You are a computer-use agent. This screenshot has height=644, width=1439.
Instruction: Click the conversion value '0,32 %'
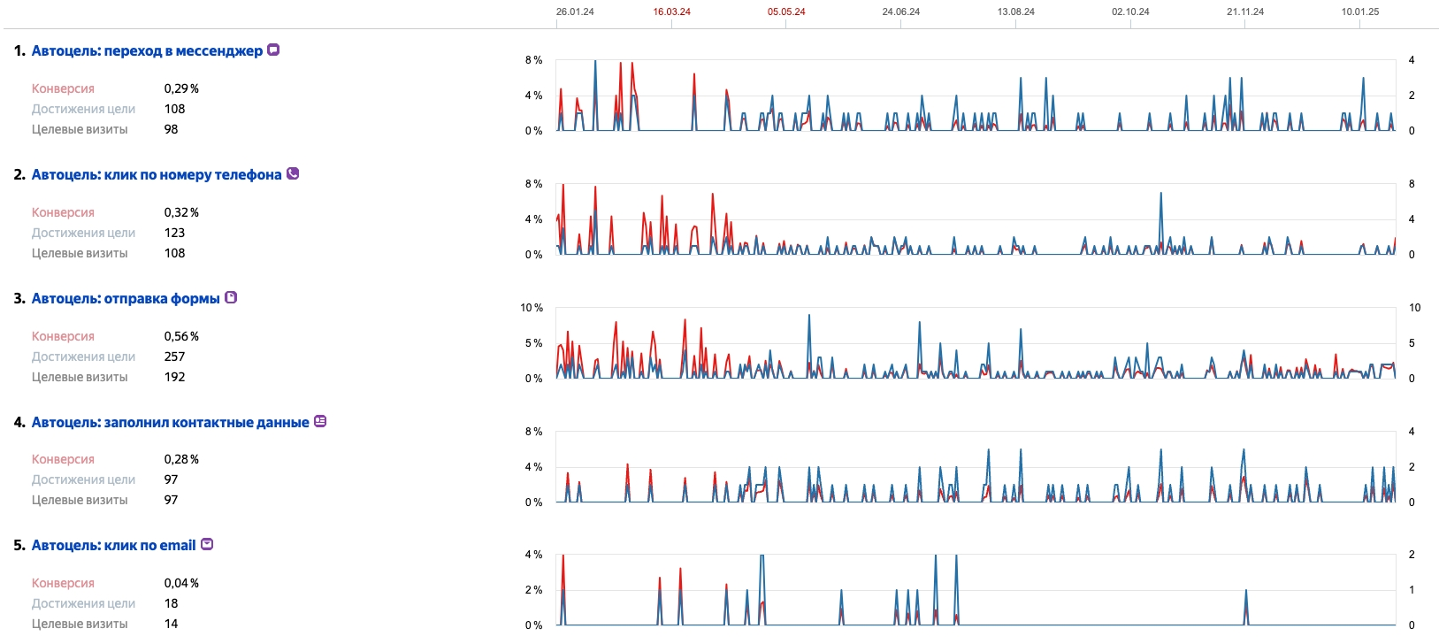[x=181, y=212]
